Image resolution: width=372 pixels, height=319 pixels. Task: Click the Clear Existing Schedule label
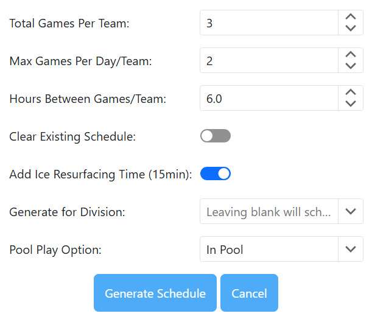[x=72, y=136]
